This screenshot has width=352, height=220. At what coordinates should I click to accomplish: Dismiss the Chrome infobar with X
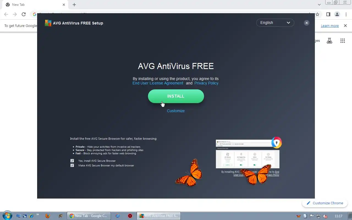pyautogui.click(x=345, y=26)
